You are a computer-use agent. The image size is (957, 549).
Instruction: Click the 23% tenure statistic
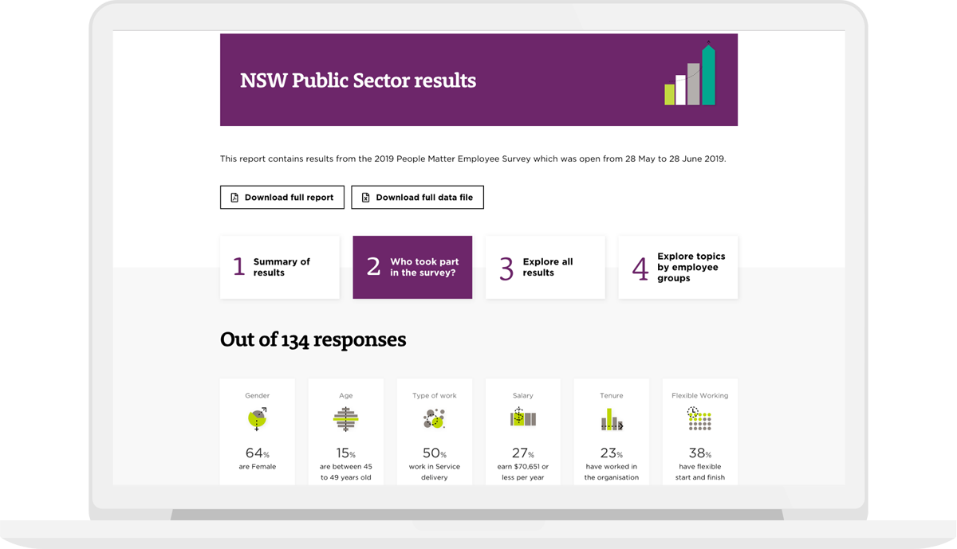(x=612, y=453)
